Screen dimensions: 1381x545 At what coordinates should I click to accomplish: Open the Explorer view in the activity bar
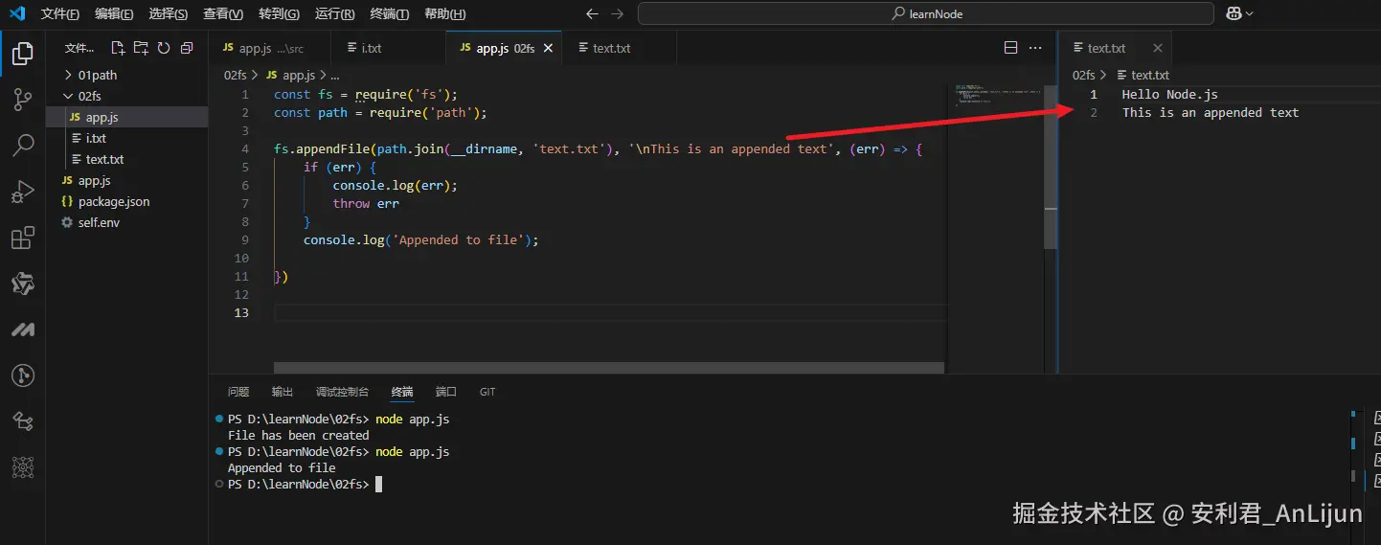(x=22, y=54)
